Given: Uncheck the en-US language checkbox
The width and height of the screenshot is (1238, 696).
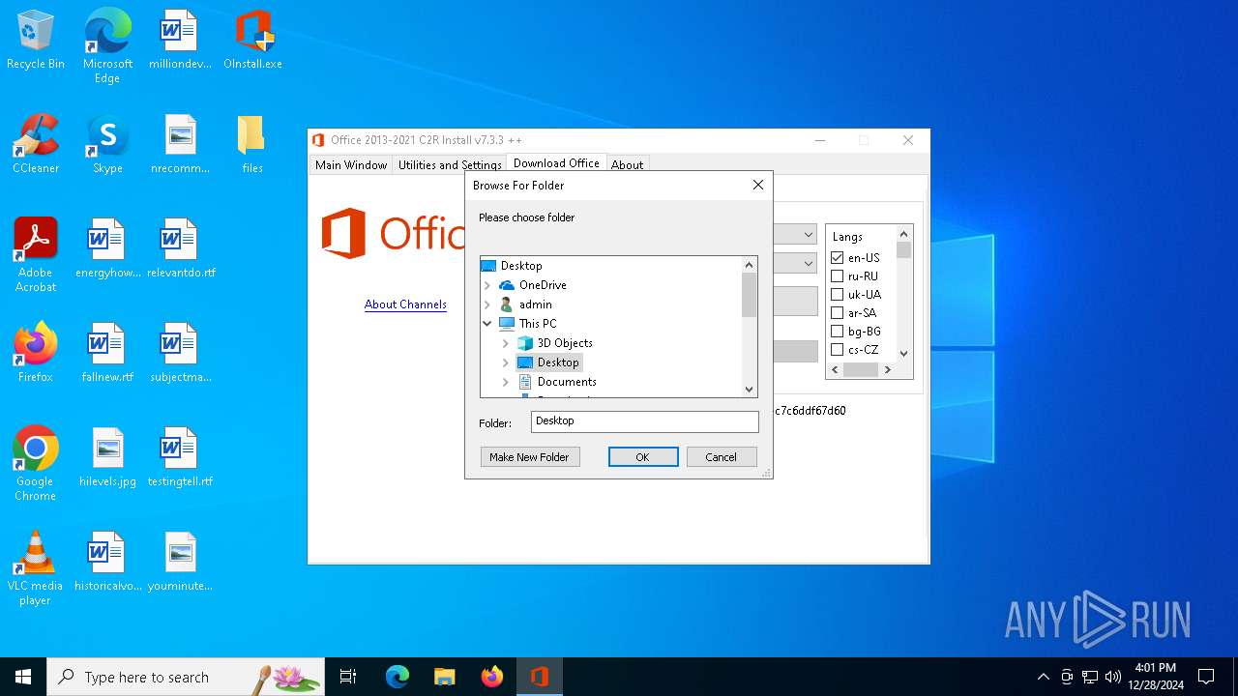Looking at the screenshot, I should point(838,258).
